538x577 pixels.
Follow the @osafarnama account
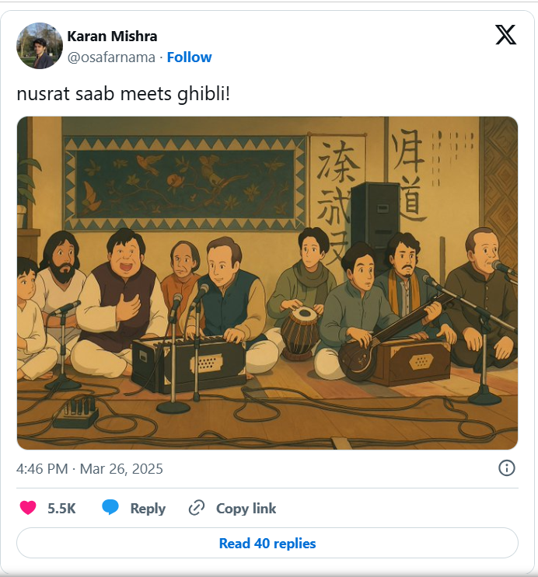point(190,57)
